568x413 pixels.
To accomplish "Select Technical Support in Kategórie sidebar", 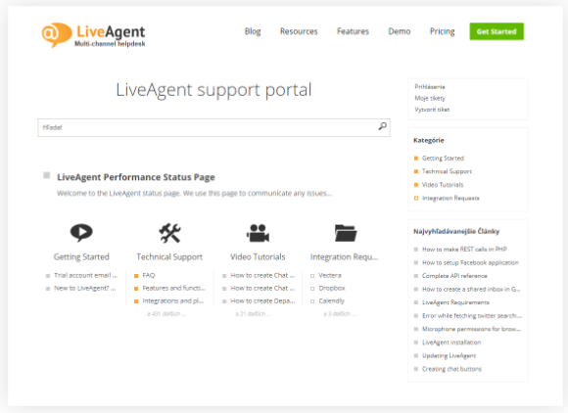I will coord(447,171).
